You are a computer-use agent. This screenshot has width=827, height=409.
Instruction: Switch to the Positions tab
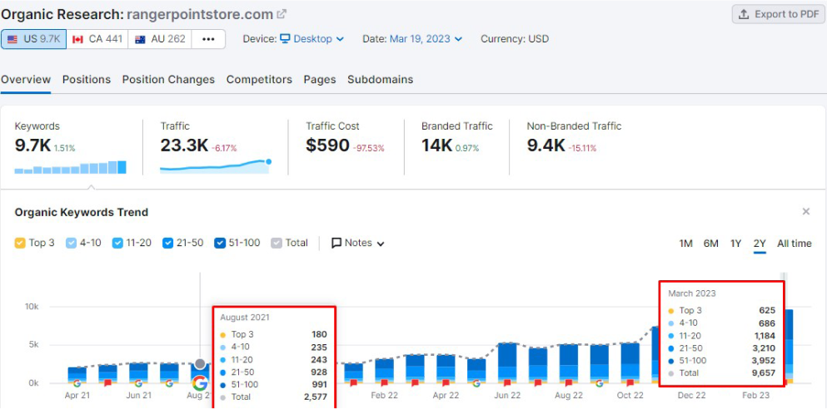(87, 80)
